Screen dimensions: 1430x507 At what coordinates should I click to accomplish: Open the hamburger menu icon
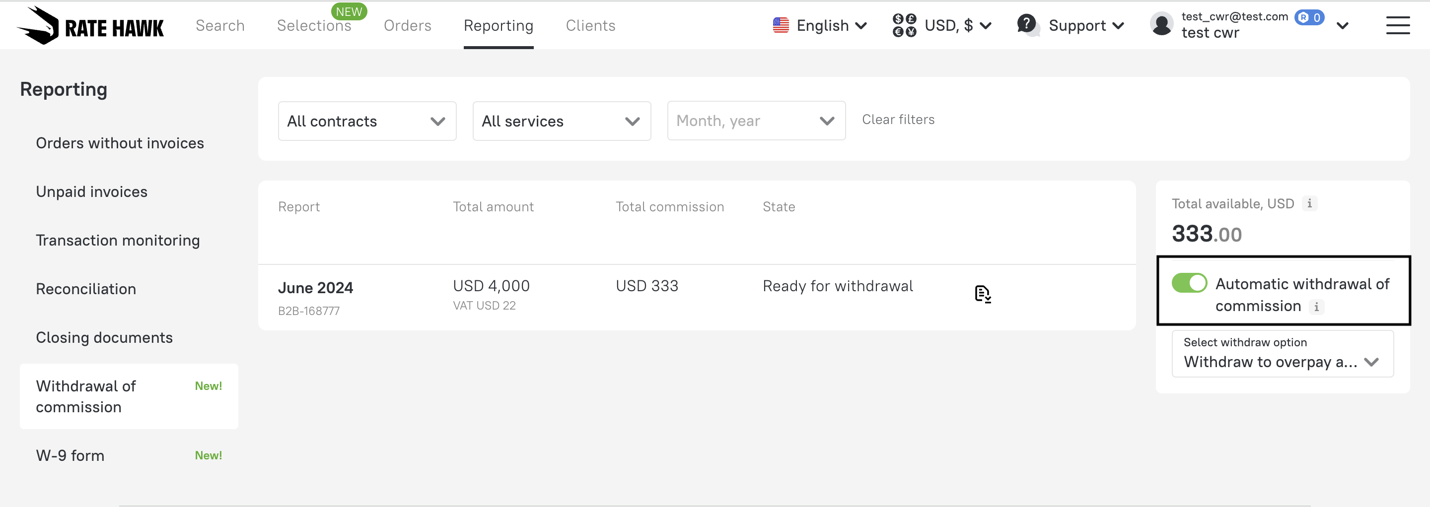pyautogui.click(x=1397, y=25)
